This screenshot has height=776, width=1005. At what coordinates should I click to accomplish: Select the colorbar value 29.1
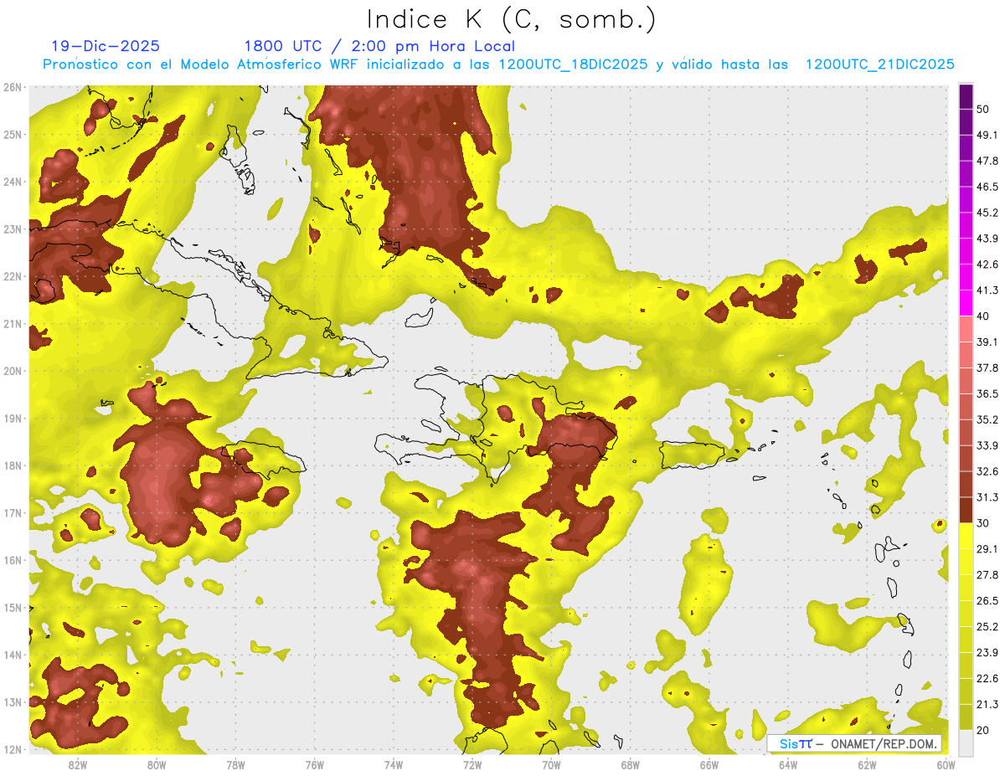click(988, 548)
